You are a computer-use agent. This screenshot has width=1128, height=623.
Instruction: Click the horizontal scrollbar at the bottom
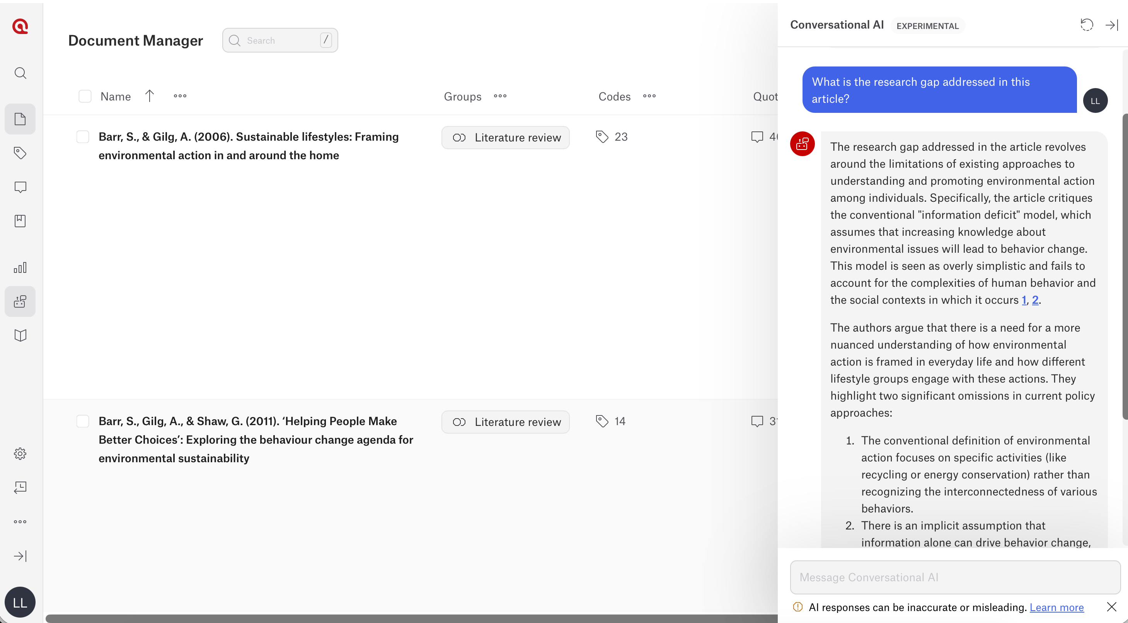[412, 618]
